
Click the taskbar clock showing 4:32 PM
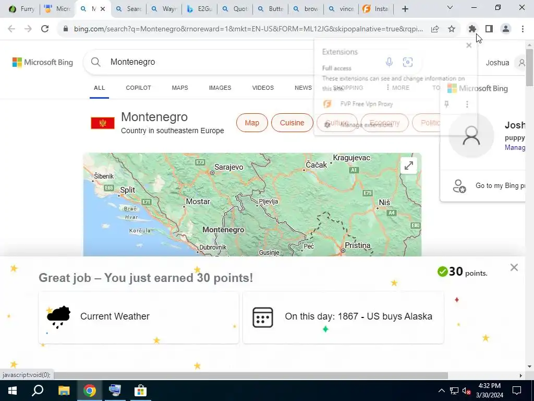(x=489, y=391)
